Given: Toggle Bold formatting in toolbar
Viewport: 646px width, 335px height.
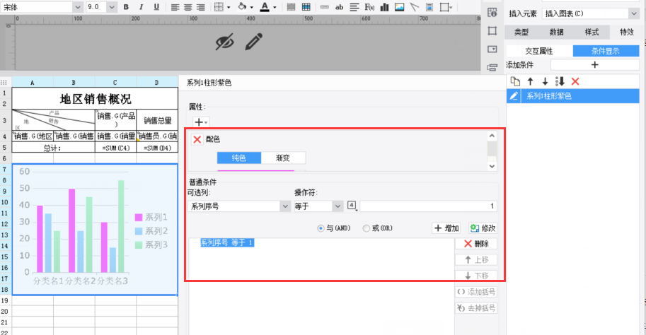Looking at the screenshot, I should coord(126,7).
